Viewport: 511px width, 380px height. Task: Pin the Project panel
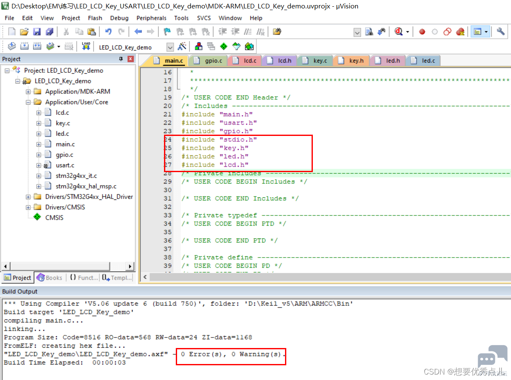pyautogui.click(x=121, y=59)
